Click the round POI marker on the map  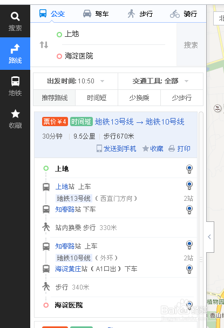(218, 108)
